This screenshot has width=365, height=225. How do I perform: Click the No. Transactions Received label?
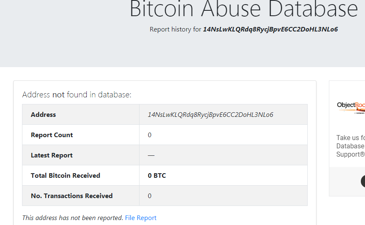[71, 196]
